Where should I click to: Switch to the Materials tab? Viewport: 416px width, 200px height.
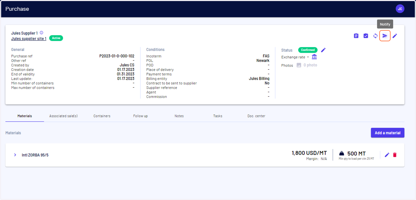coord(25,116)
